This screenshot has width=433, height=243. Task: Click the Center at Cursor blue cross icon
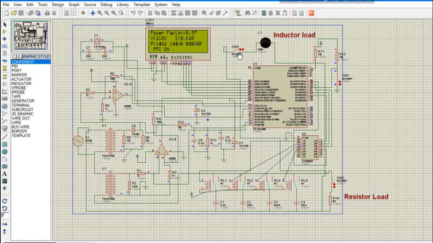click(x=92, y=13)
